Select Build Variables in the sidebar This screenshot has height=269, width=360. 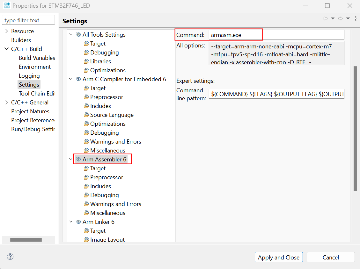tap(37, 58)
